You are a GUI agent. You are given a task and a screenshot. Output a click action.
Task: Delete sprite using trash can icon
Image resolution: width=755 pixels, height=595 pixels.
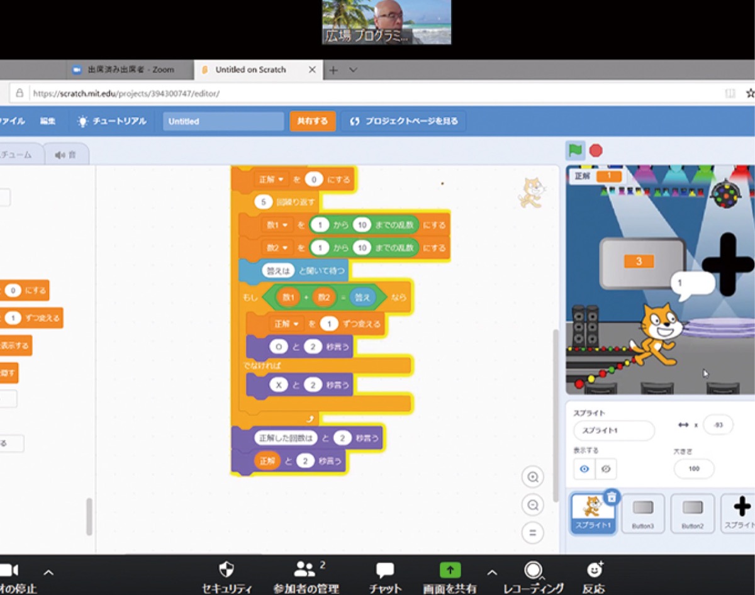(x=611, y=498)
